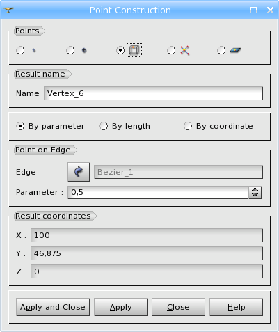The width and height of the screenshot is (279, 332).
Task: Click the Close button at bottom
Action: click(x=178, y=307)
